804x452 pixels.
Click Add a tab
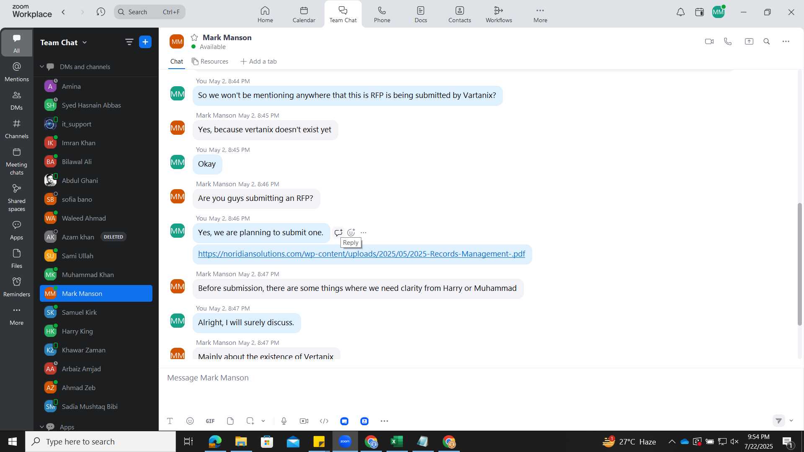pyautogui.click(x=258, y=62)
